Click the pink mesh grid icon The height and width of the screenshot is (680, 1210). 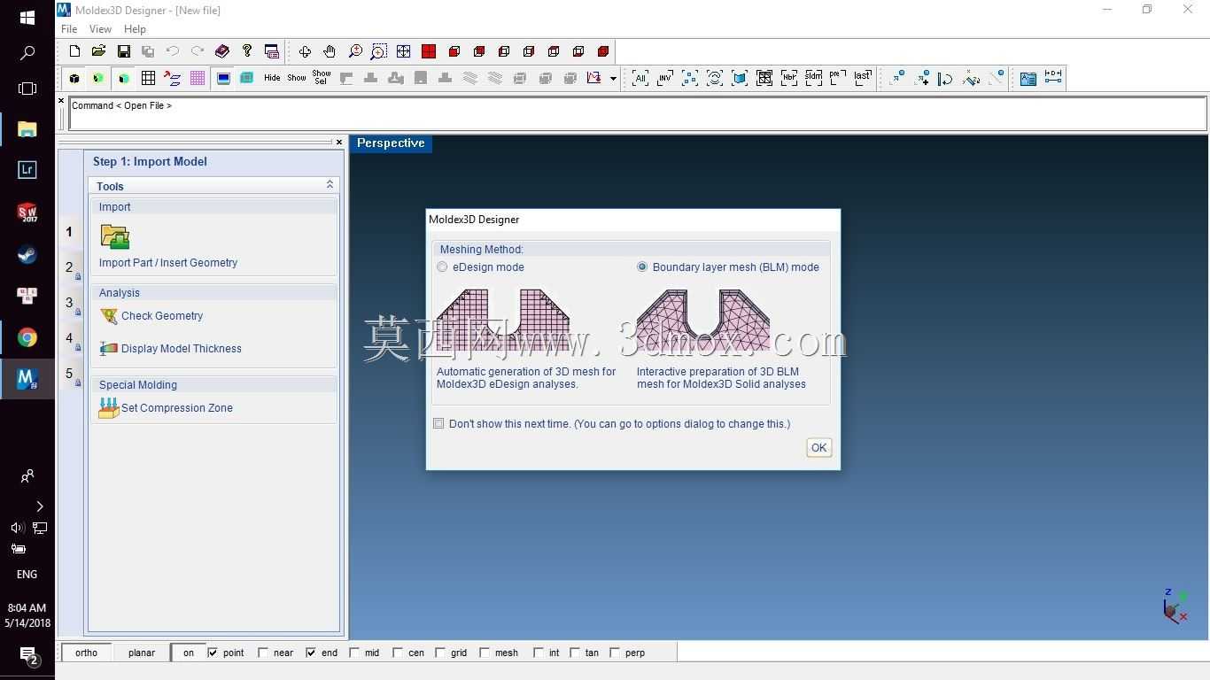(x=198, y=78)
